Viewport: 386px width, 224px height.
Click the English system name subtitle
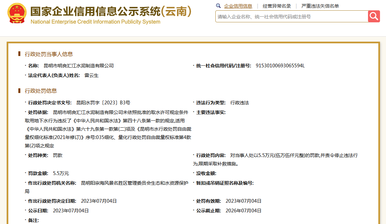(95, 22)
